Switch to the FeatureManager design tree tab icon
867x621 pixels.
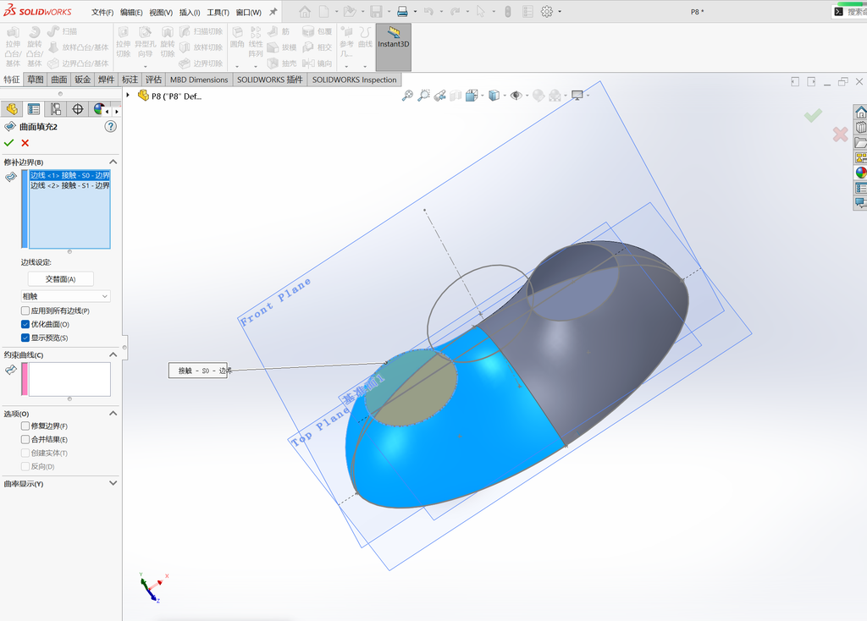[12, 109]
